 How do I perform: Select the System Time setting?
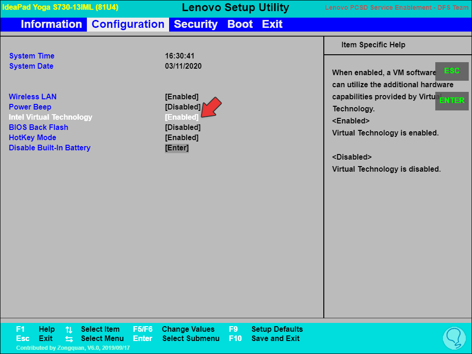tap(32, 56)
